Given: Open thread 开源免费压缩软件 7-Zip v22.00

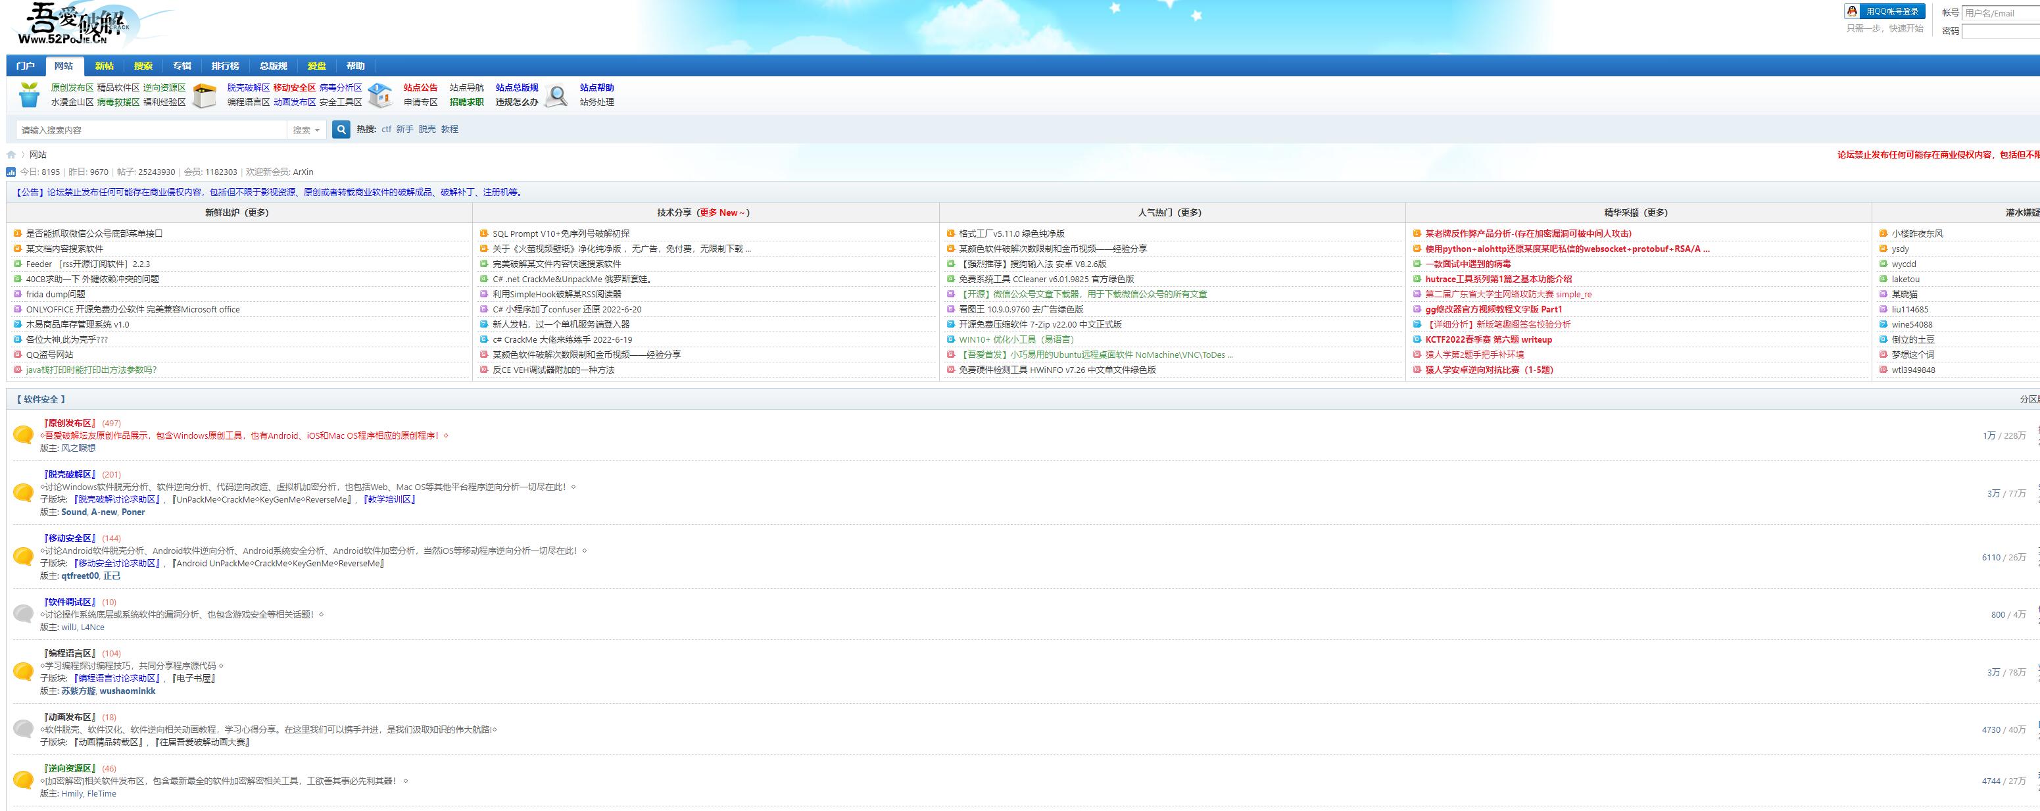Looking at the screenshot, I should 1040,325.
